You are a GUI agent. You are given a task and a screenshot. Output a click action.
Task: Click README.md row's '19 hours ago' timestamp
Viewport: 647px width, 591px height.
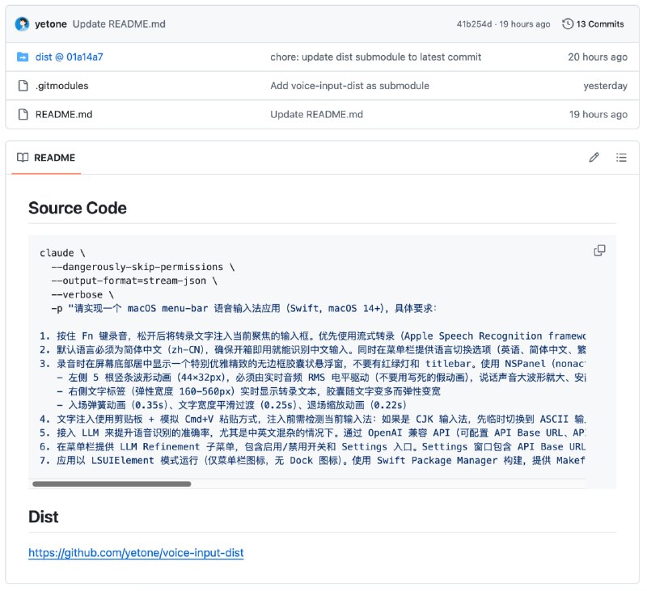click(598, 114)
